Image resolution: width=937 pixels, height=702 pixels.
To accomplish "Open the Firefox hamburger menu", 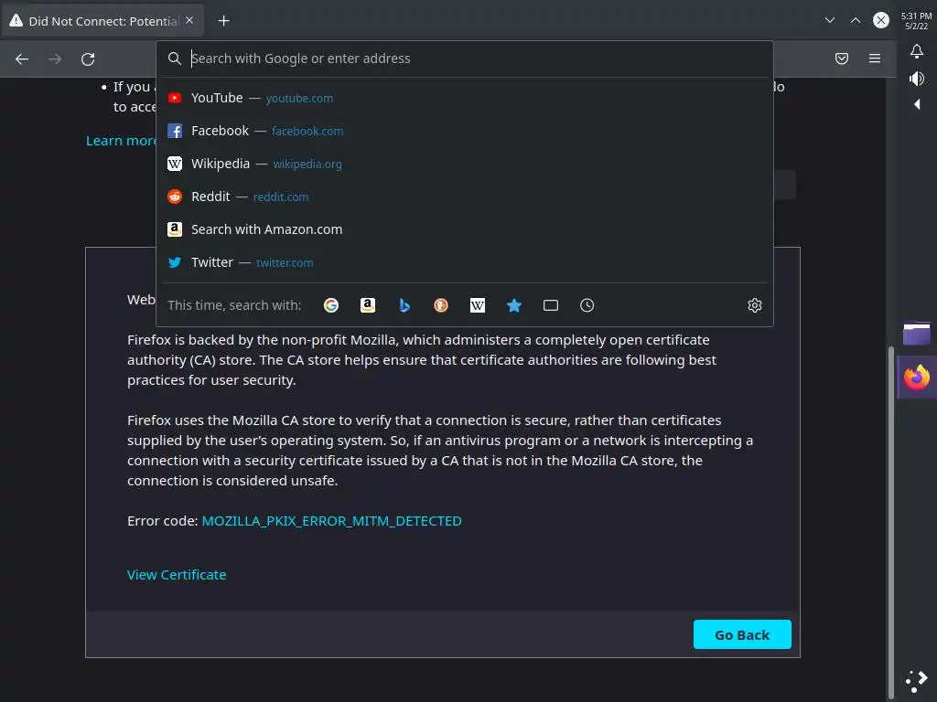I will point(874,58).
